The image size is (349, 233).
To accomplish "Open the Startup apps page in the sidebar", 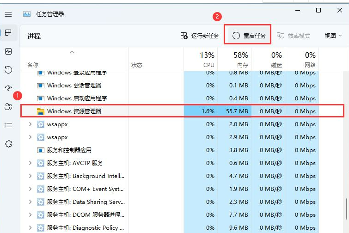I will pos(8,88).
